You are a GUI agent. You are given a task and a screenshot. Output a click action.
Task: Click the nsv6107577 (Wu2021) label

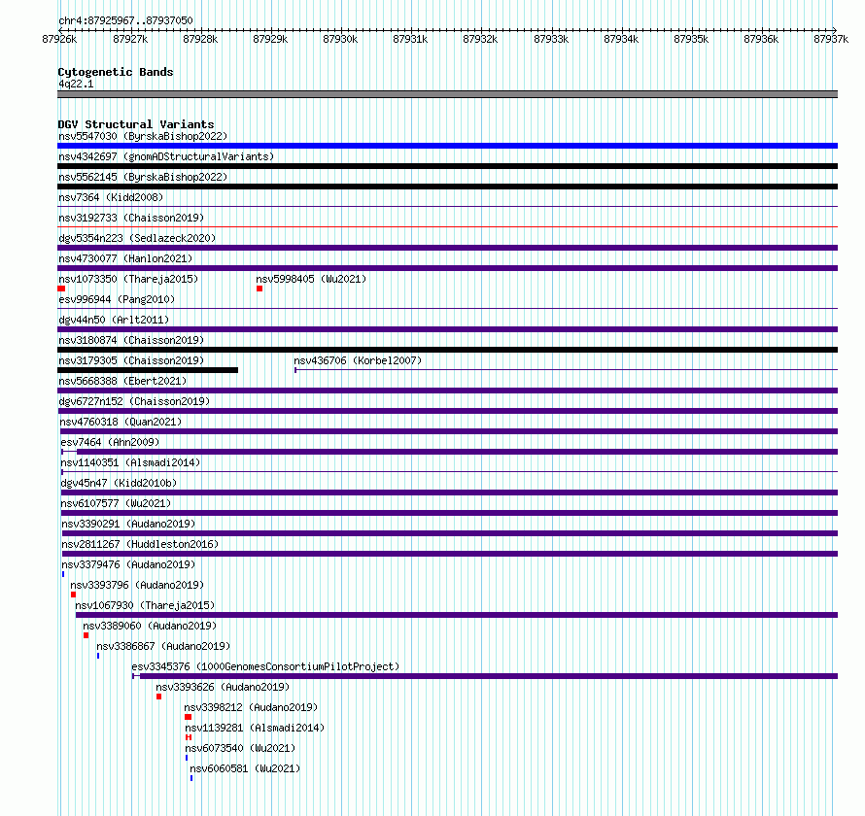[x=116, y=503]
